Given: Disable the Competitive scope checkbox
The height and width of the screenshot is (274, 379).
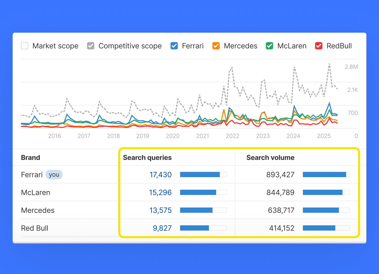Looking at the screenshot, I should click(x=91, y=46).
